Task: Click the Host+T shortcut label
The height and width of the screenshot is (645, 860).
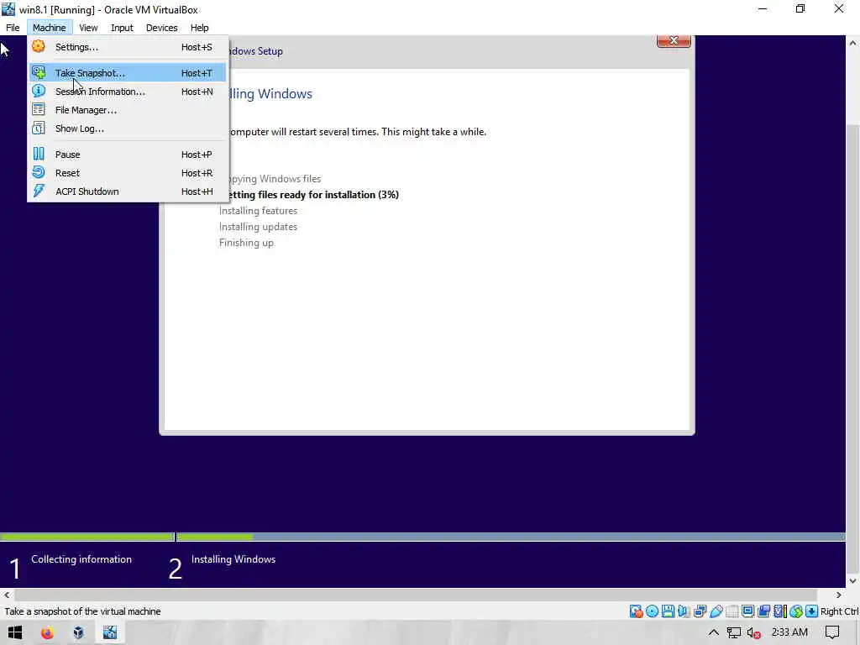Action: coord(197,73)
